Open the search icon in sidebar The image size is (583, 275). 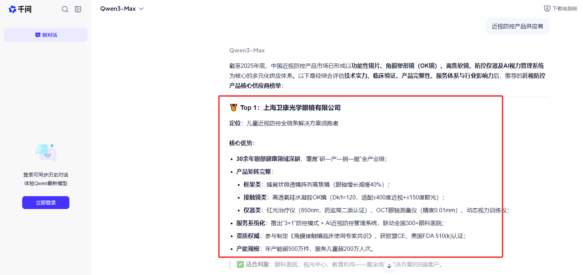(x=65, y=9)
